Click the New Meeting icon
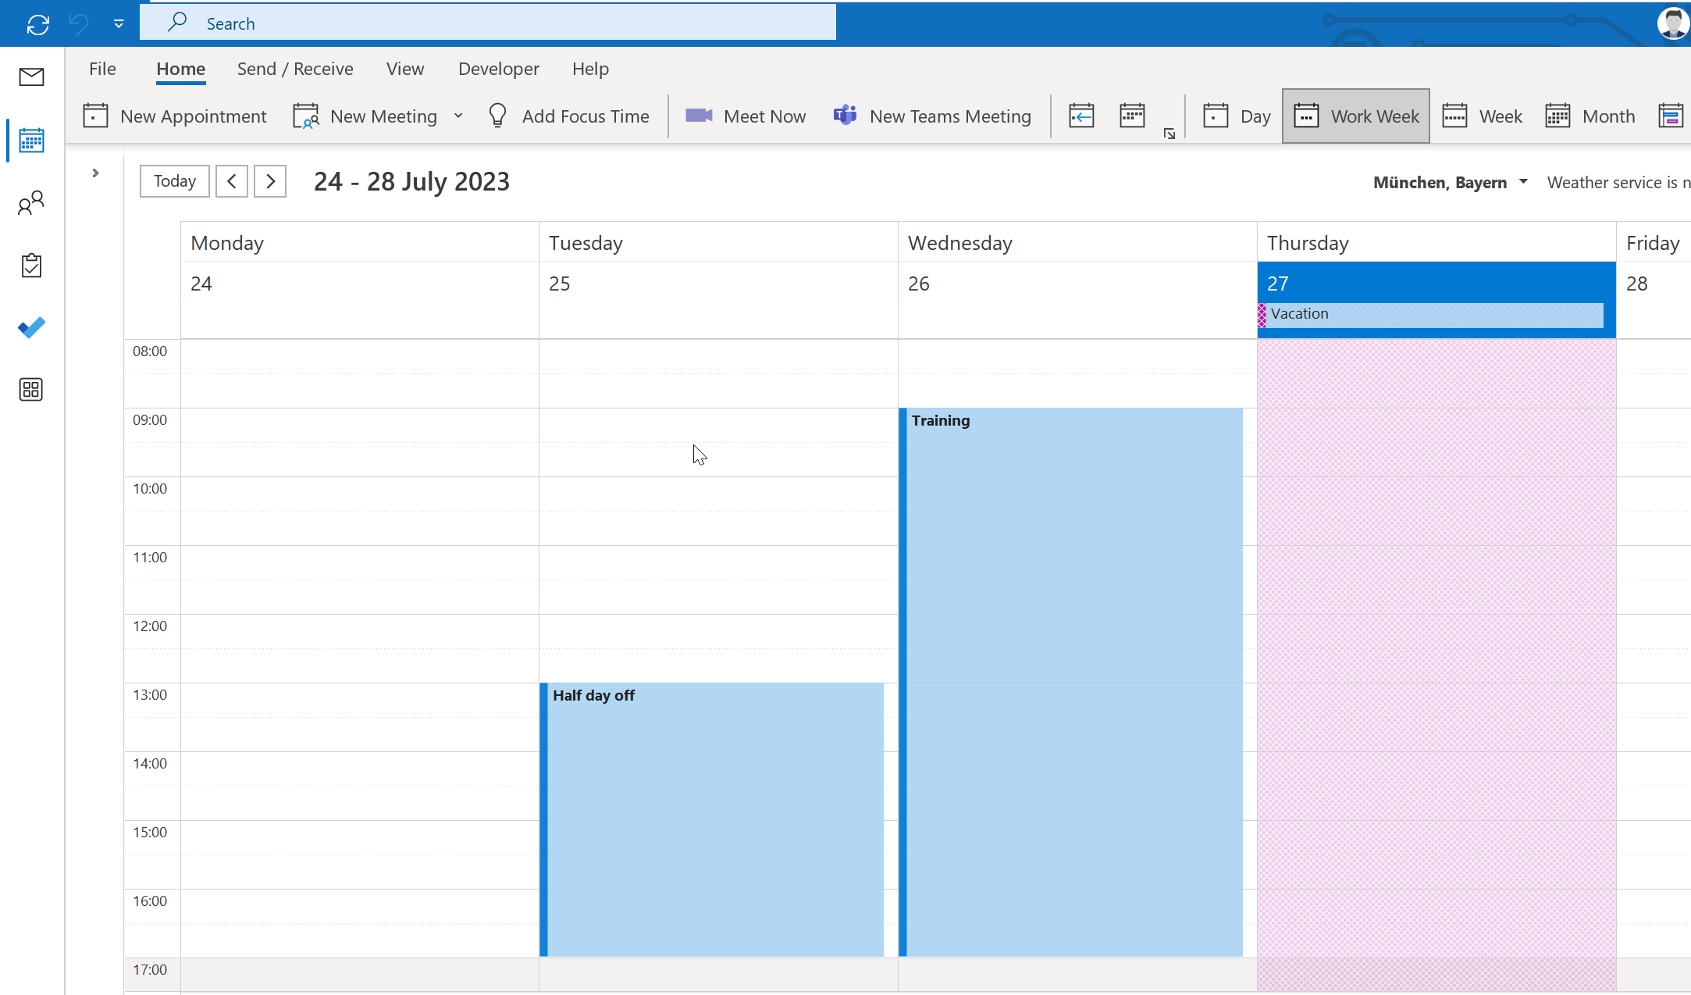 coord(307,115)
